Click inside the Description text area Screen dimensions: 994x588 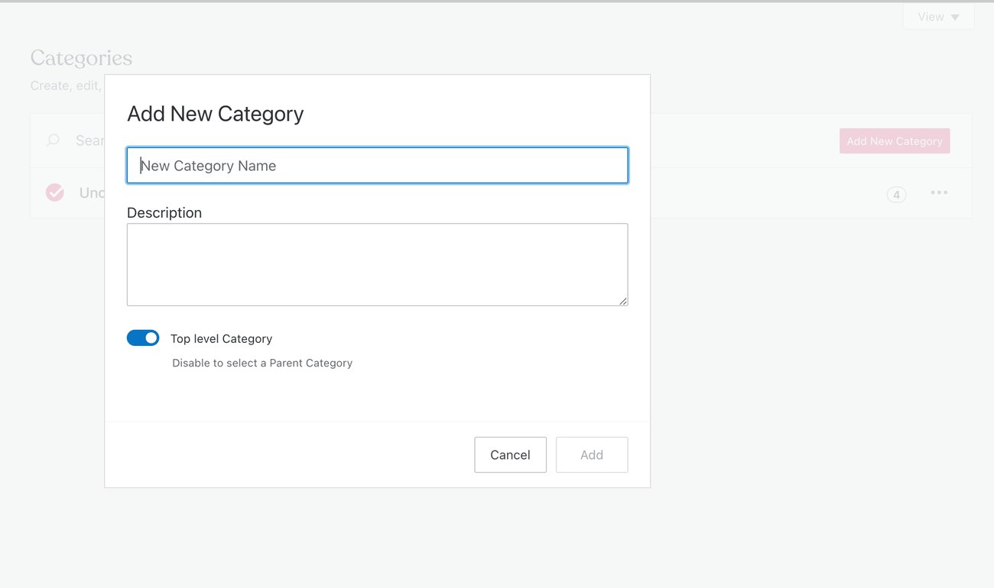tap(377, 263)
